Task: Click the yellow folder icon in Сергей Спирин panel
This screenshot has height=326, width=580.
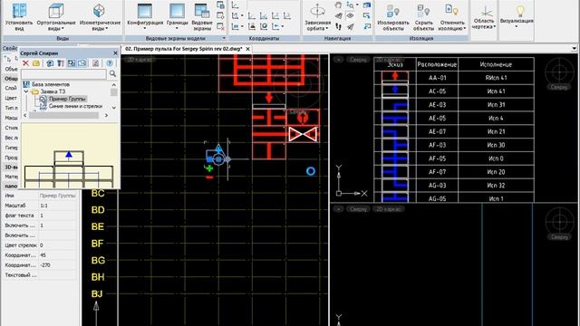Action: tap(36, 63)
